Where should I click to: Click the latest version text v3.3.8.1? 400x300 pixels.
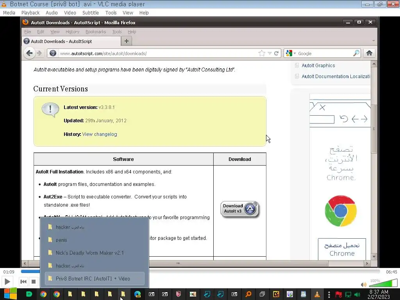pos(107,107)
